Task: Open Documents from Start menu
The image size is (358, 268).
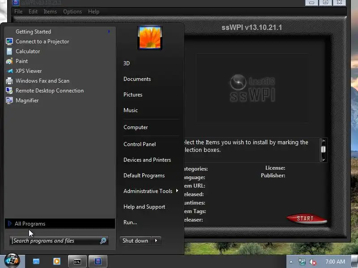Action: point(137,79)
